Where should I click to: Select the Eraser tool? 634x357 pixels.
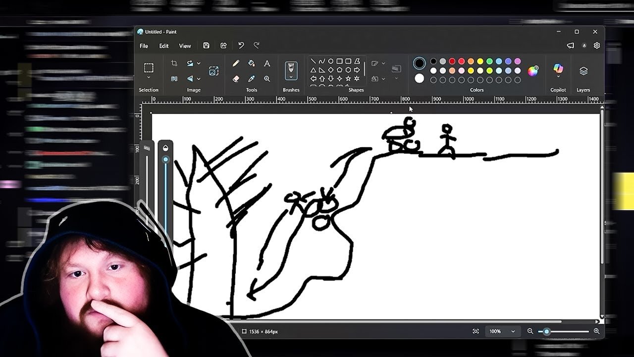pos(236,79)
